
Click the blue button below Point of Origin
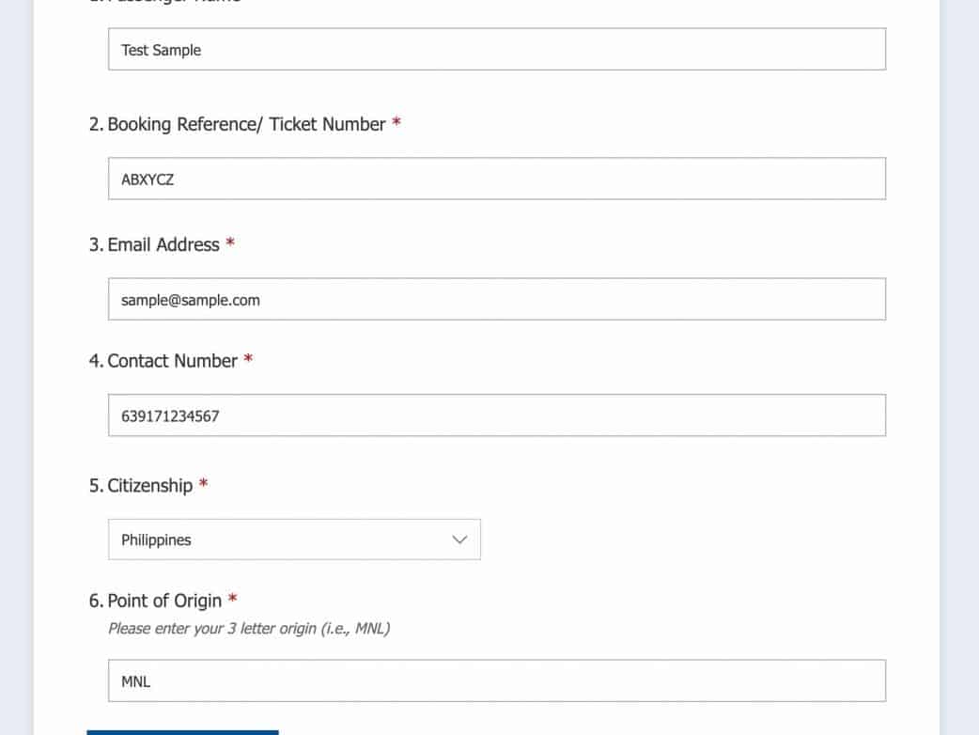[x=182, y=731]
